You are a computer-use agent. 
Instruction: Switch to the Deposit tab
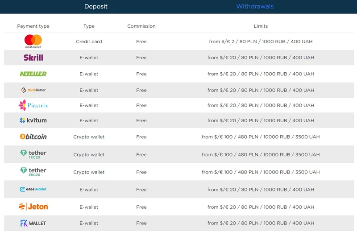click(96, 7)
